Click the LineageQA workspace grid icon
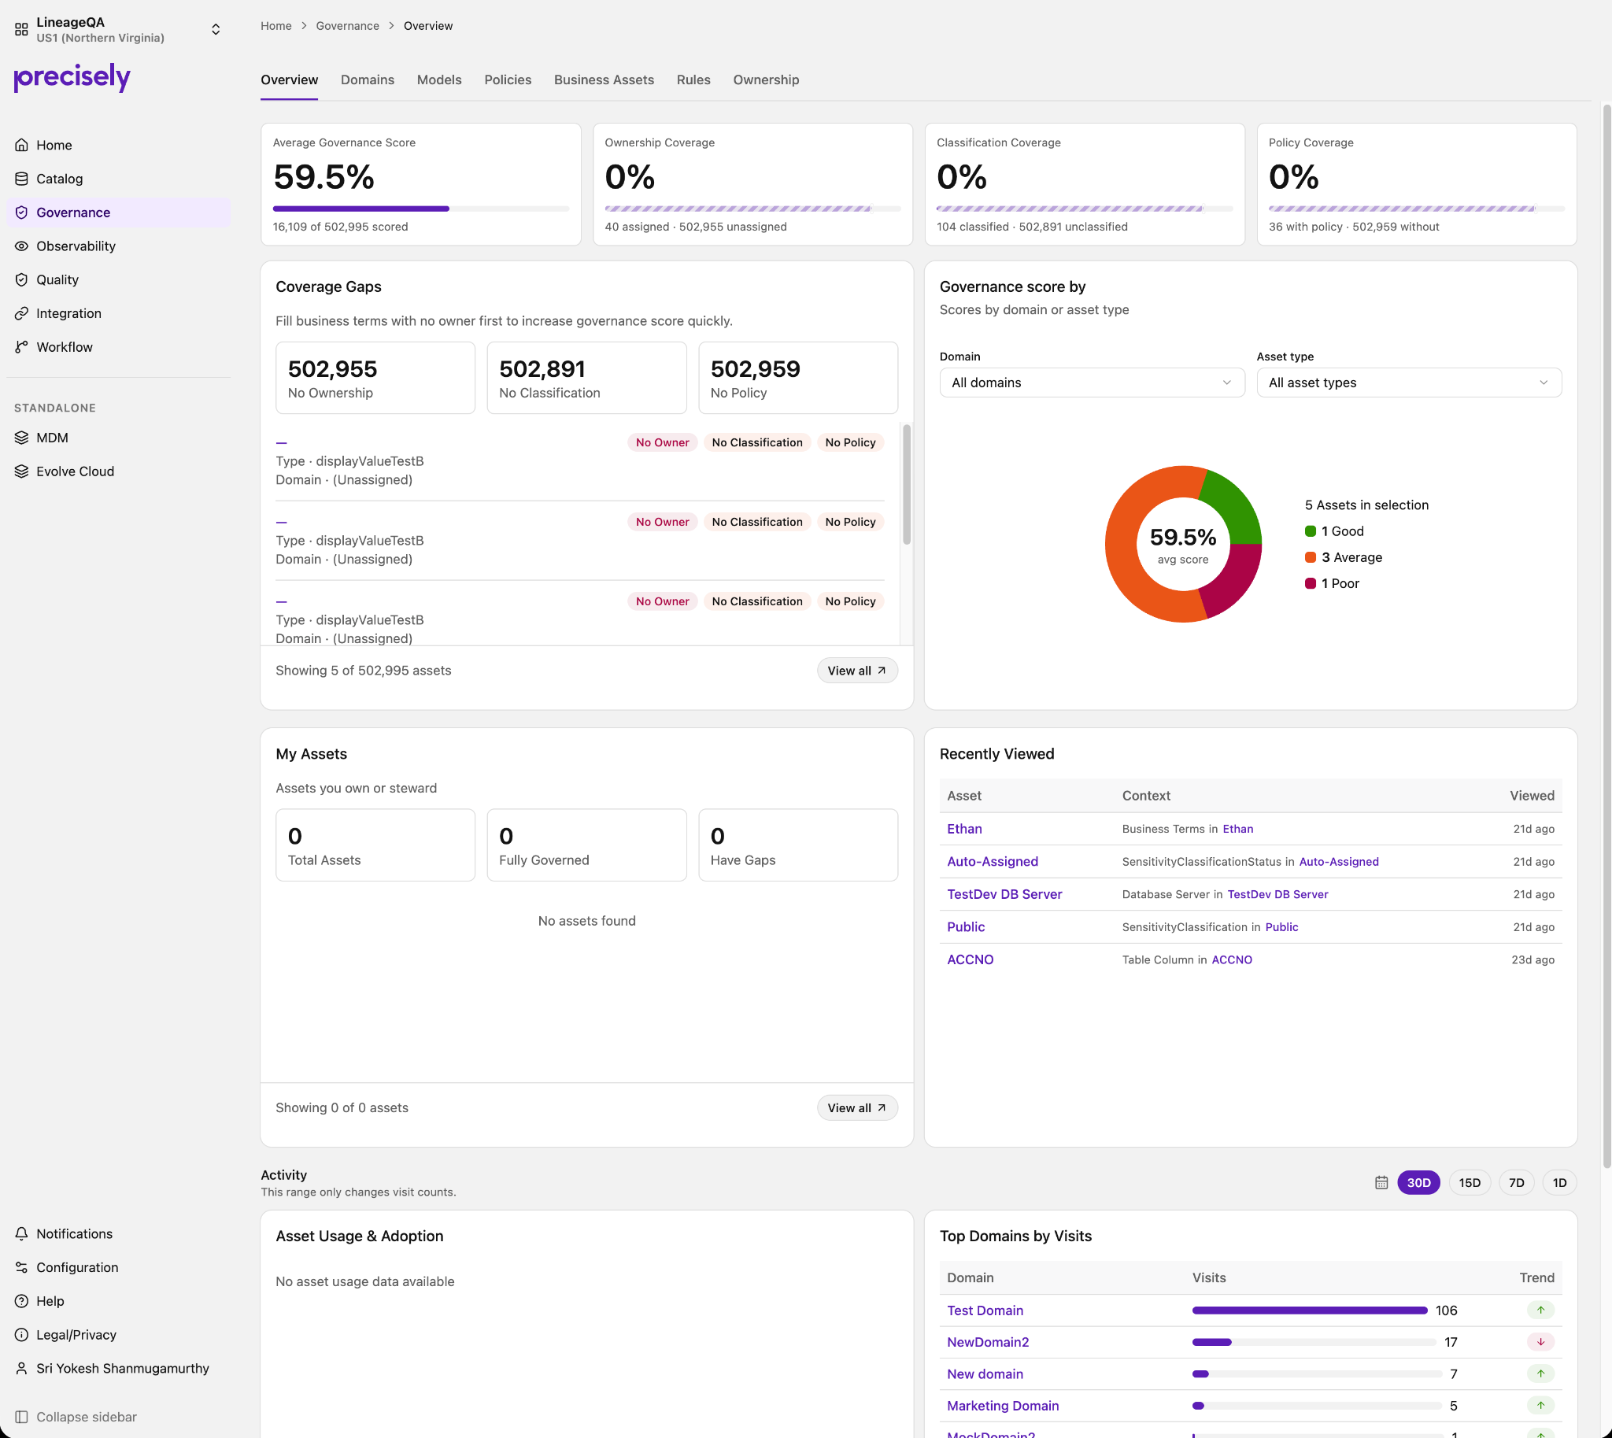Image resolution: width=1612 pixels, height=1438 pixels. click(x=21, y=29)
